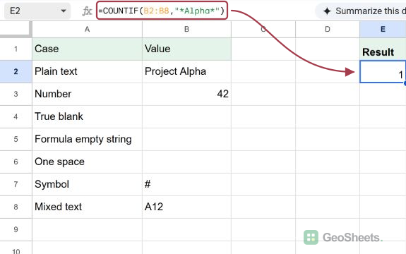Select row 4 header
406x254 pixels.
16,116
